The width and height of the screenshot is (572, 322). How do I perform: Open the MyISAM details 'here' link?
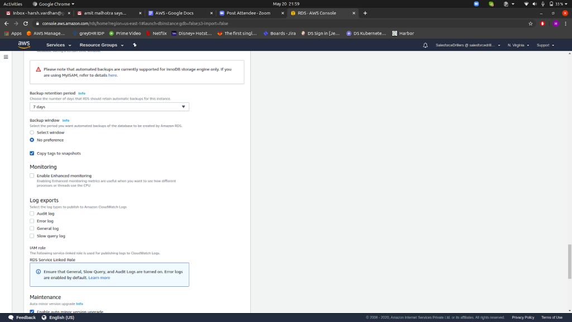112,75
